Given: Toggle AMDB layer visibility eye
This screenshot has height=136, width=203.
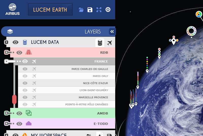Looking at the screenshot, I should tap(19, 113).
